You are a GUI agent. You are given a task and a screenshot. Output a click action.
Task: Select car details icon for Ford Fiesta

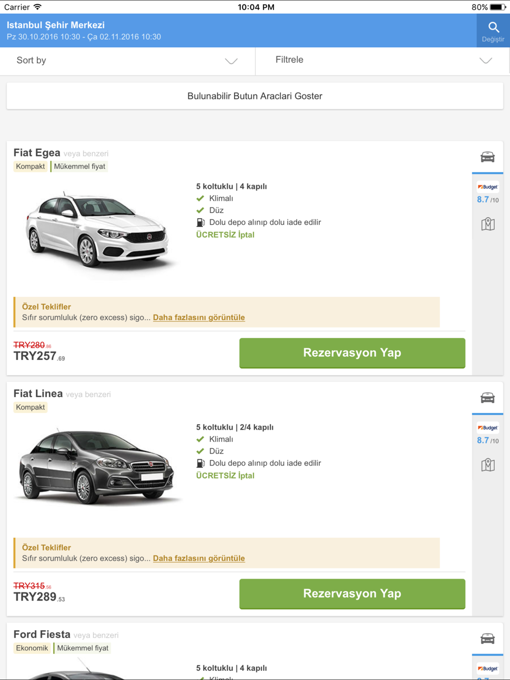pos(488,638)
